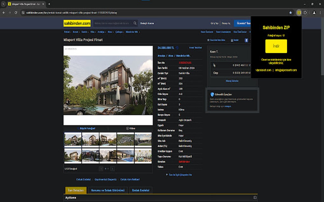Click the red İlan No value

[185, 63]
